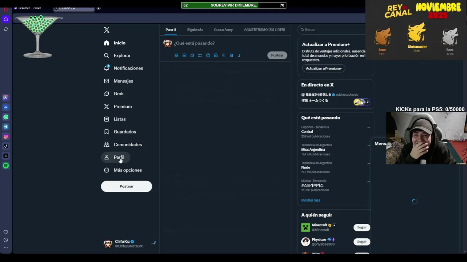Open the live space listener avatars
Viewport: 467px width, 262px height.
click(x=362, y=102)
